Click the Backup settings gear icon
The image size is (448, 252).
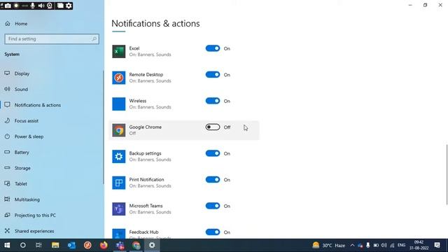[x=118, y=157]
